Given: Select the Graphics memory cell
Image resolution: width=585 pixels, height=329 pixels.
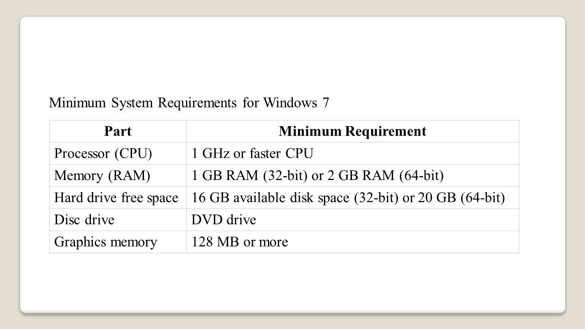Looking at the screenshot, I should pos(118,242).
